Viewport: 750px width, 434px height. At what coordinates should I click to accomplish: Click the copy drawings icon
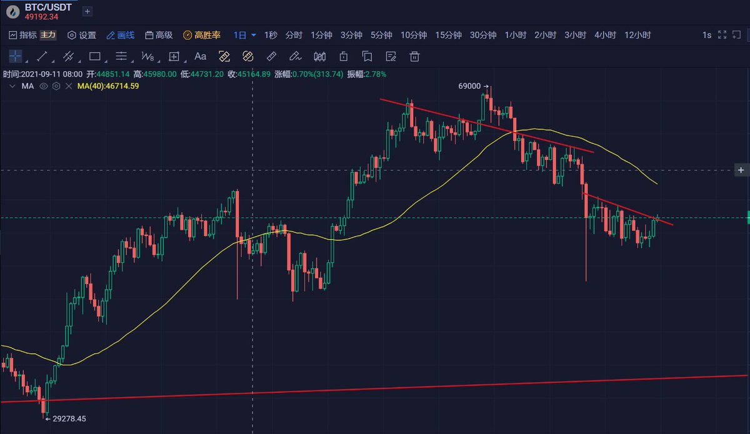point(367,56)
